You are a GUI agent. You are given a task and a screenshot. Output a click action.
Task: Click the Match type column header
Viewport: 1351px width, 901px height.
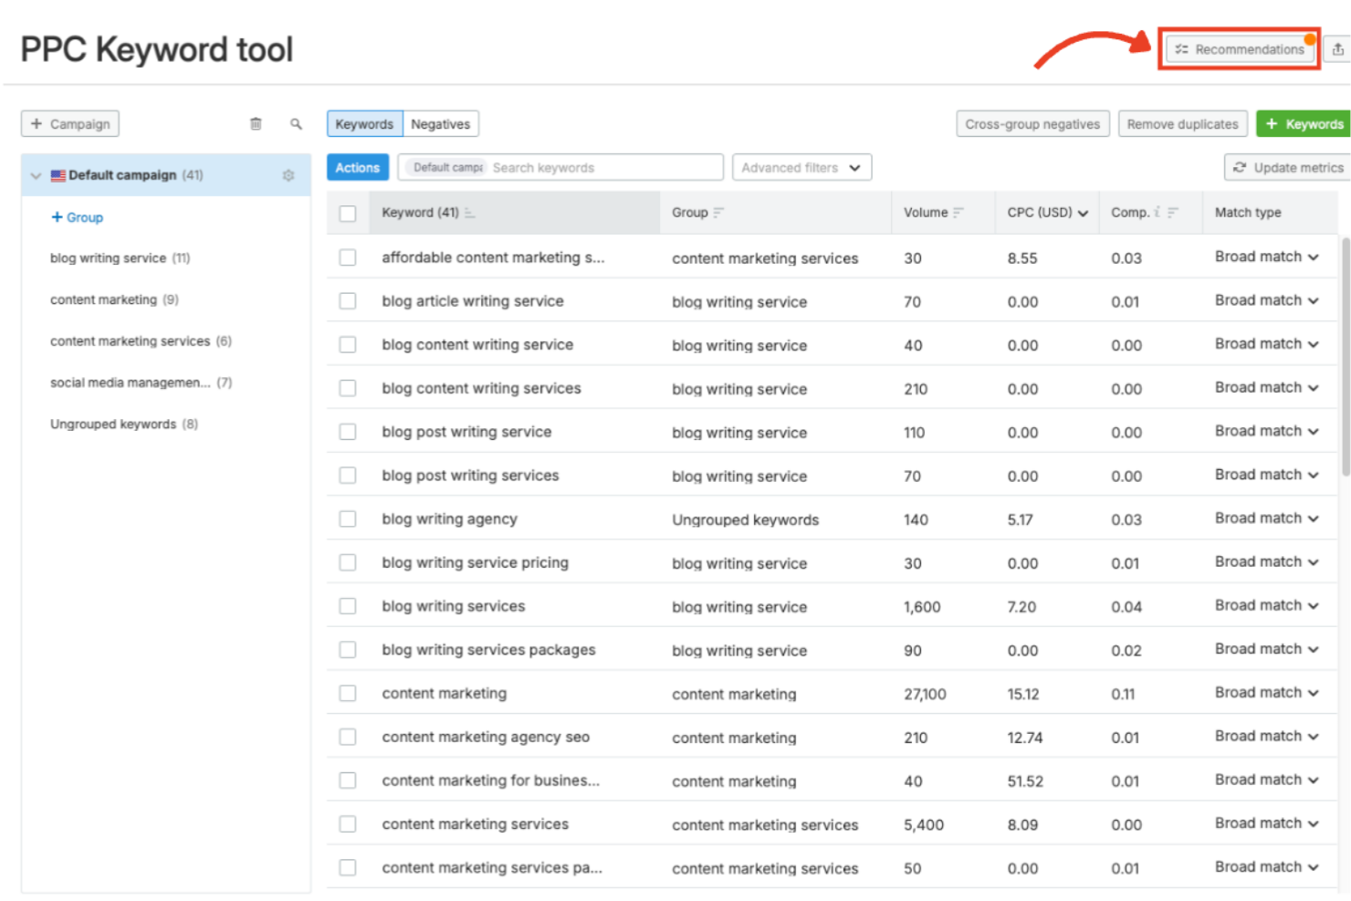coord(1248,213)
